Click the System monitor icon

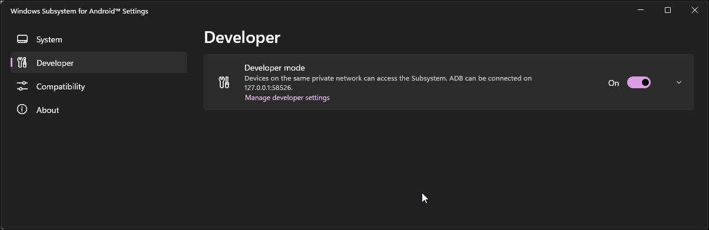tap(22, 39)
